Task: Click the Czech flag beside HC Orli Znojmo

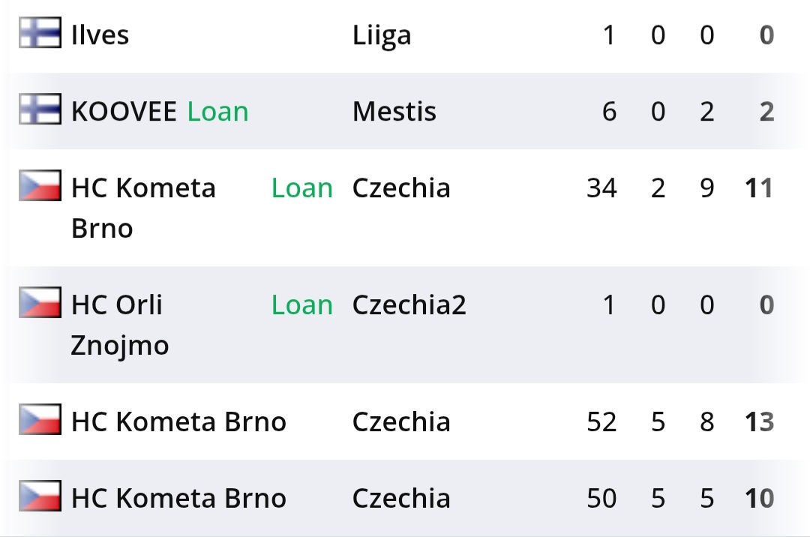Action: tap(40, 302)
